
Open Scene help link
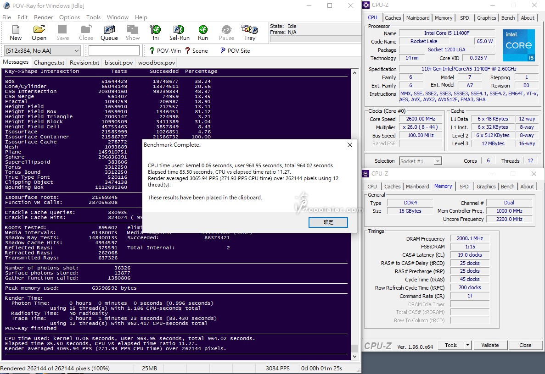(x=197, y=51)
